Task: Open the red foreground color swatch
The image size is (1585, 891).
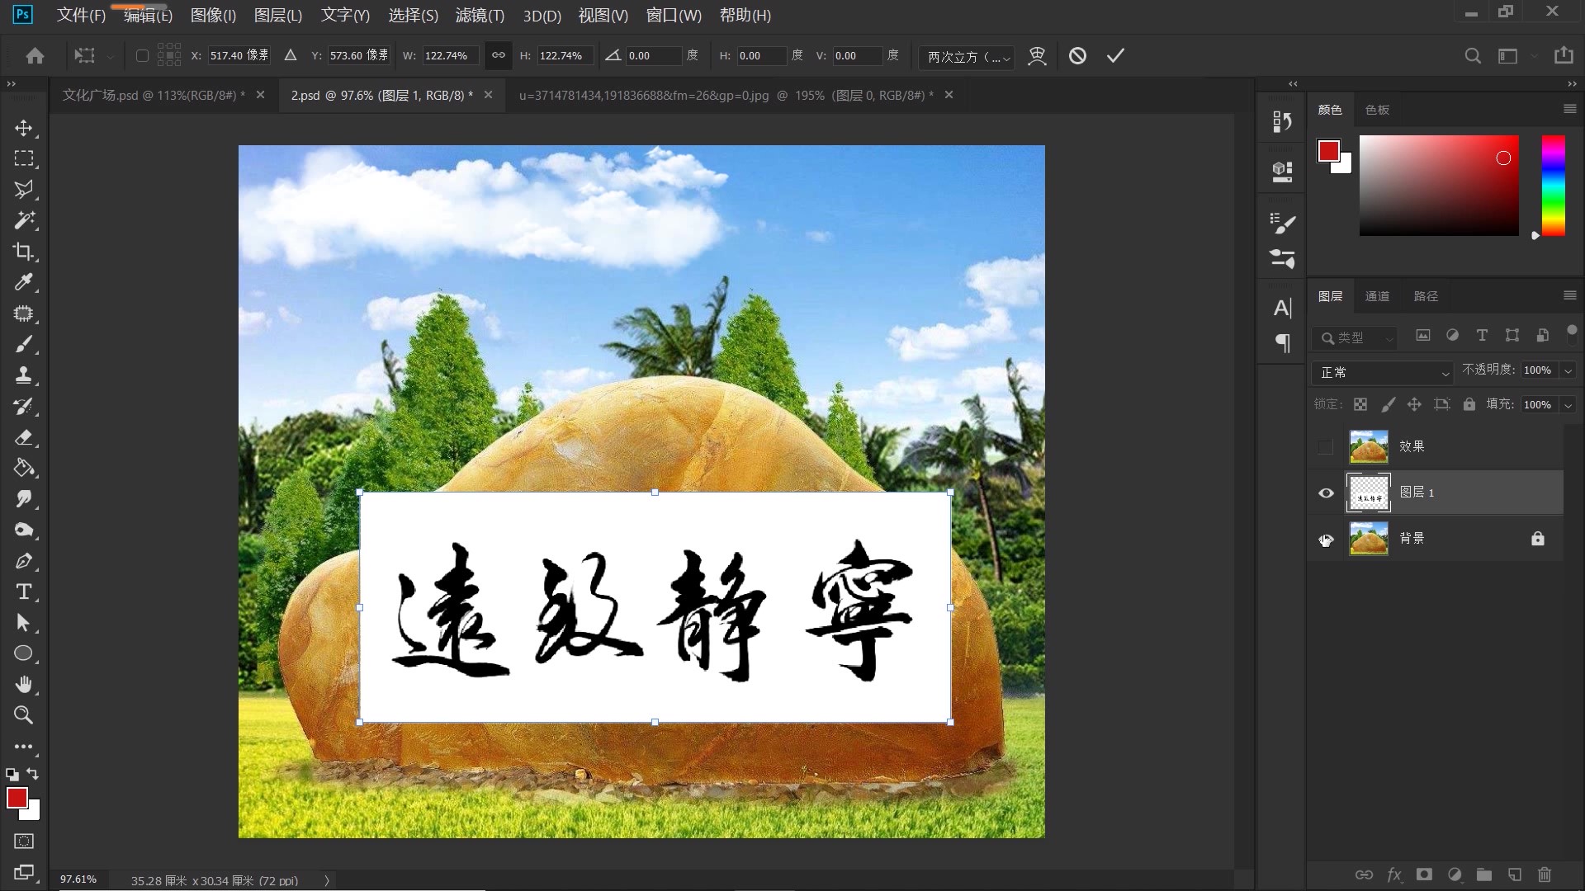Action: (17, 798)
